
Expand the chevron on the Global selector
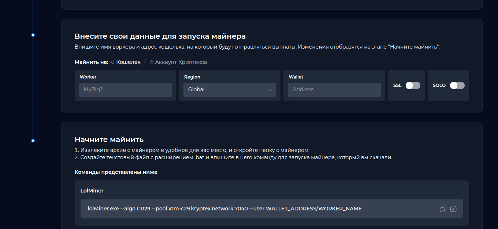[270, 89]
